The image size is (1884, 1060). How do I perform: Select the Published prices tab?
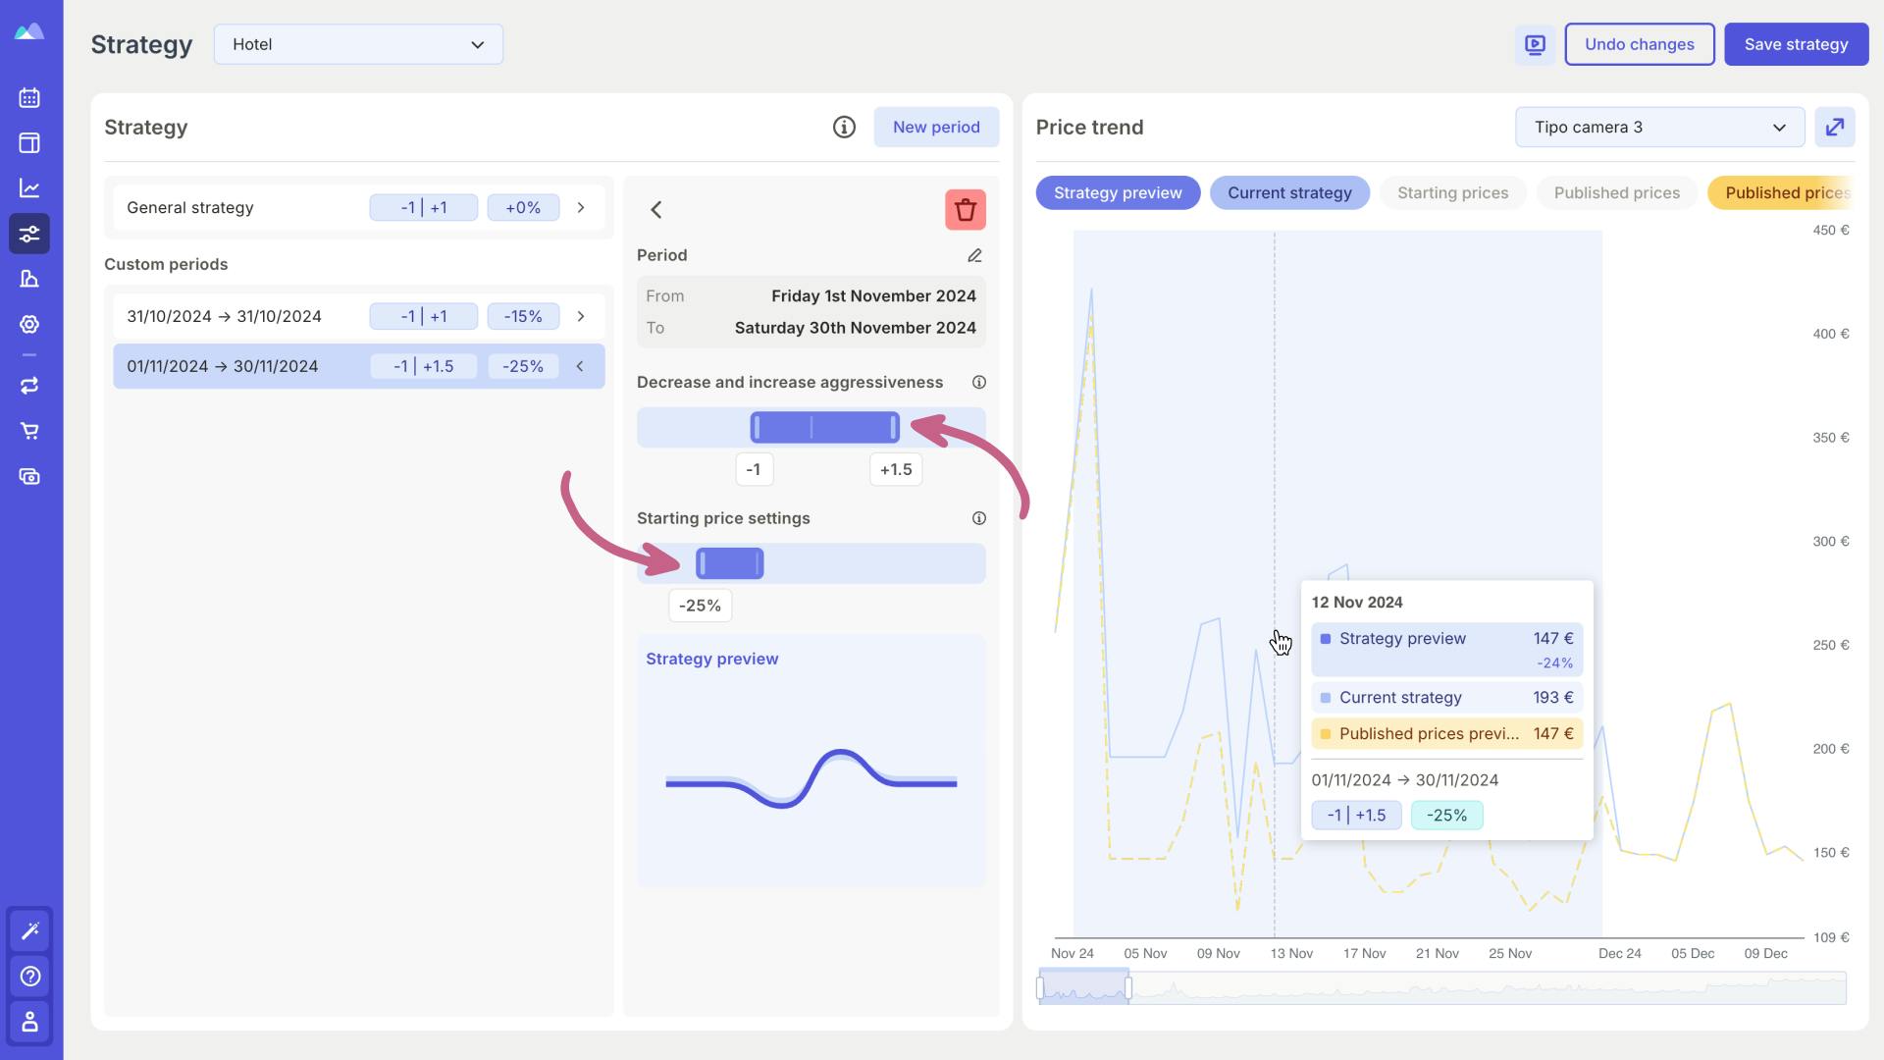pyautogui.click(x=1617, y=192)
